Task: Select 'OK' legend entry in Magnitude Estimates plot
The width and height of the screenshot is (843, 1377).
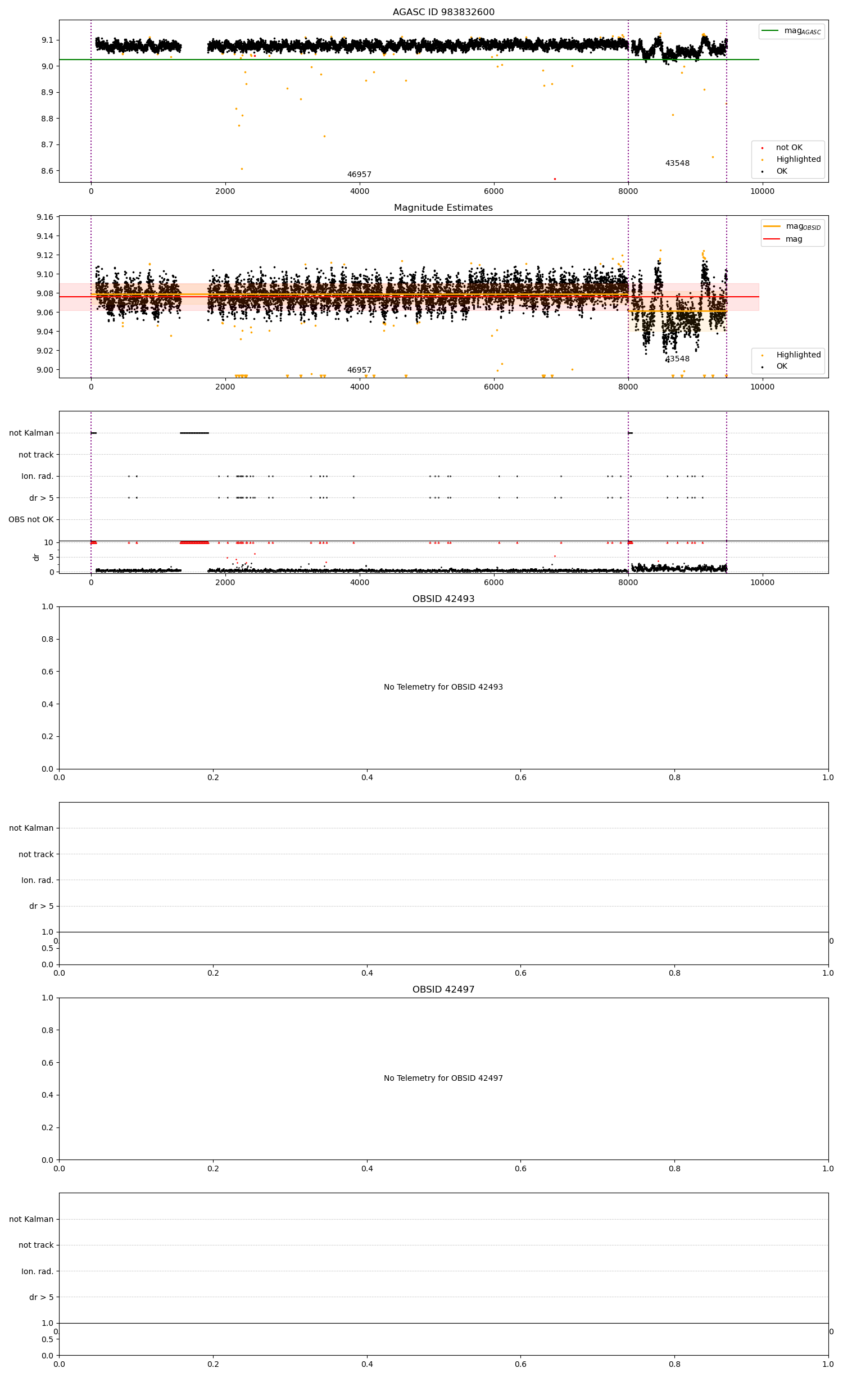Action: click(x=782, y=366)
